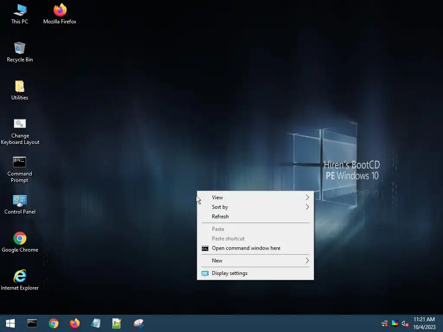443x332 pixels.
Task: Expand the View submenu
Action: click(255, 198)
